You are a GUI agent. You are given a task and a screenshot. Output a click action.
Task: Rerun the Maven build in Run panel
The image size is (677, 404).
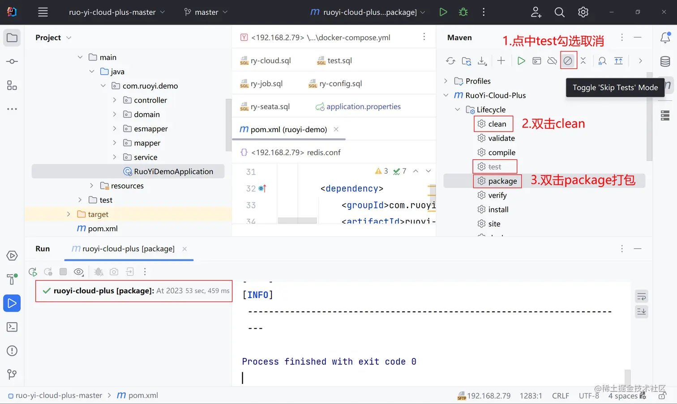point(33,272)
